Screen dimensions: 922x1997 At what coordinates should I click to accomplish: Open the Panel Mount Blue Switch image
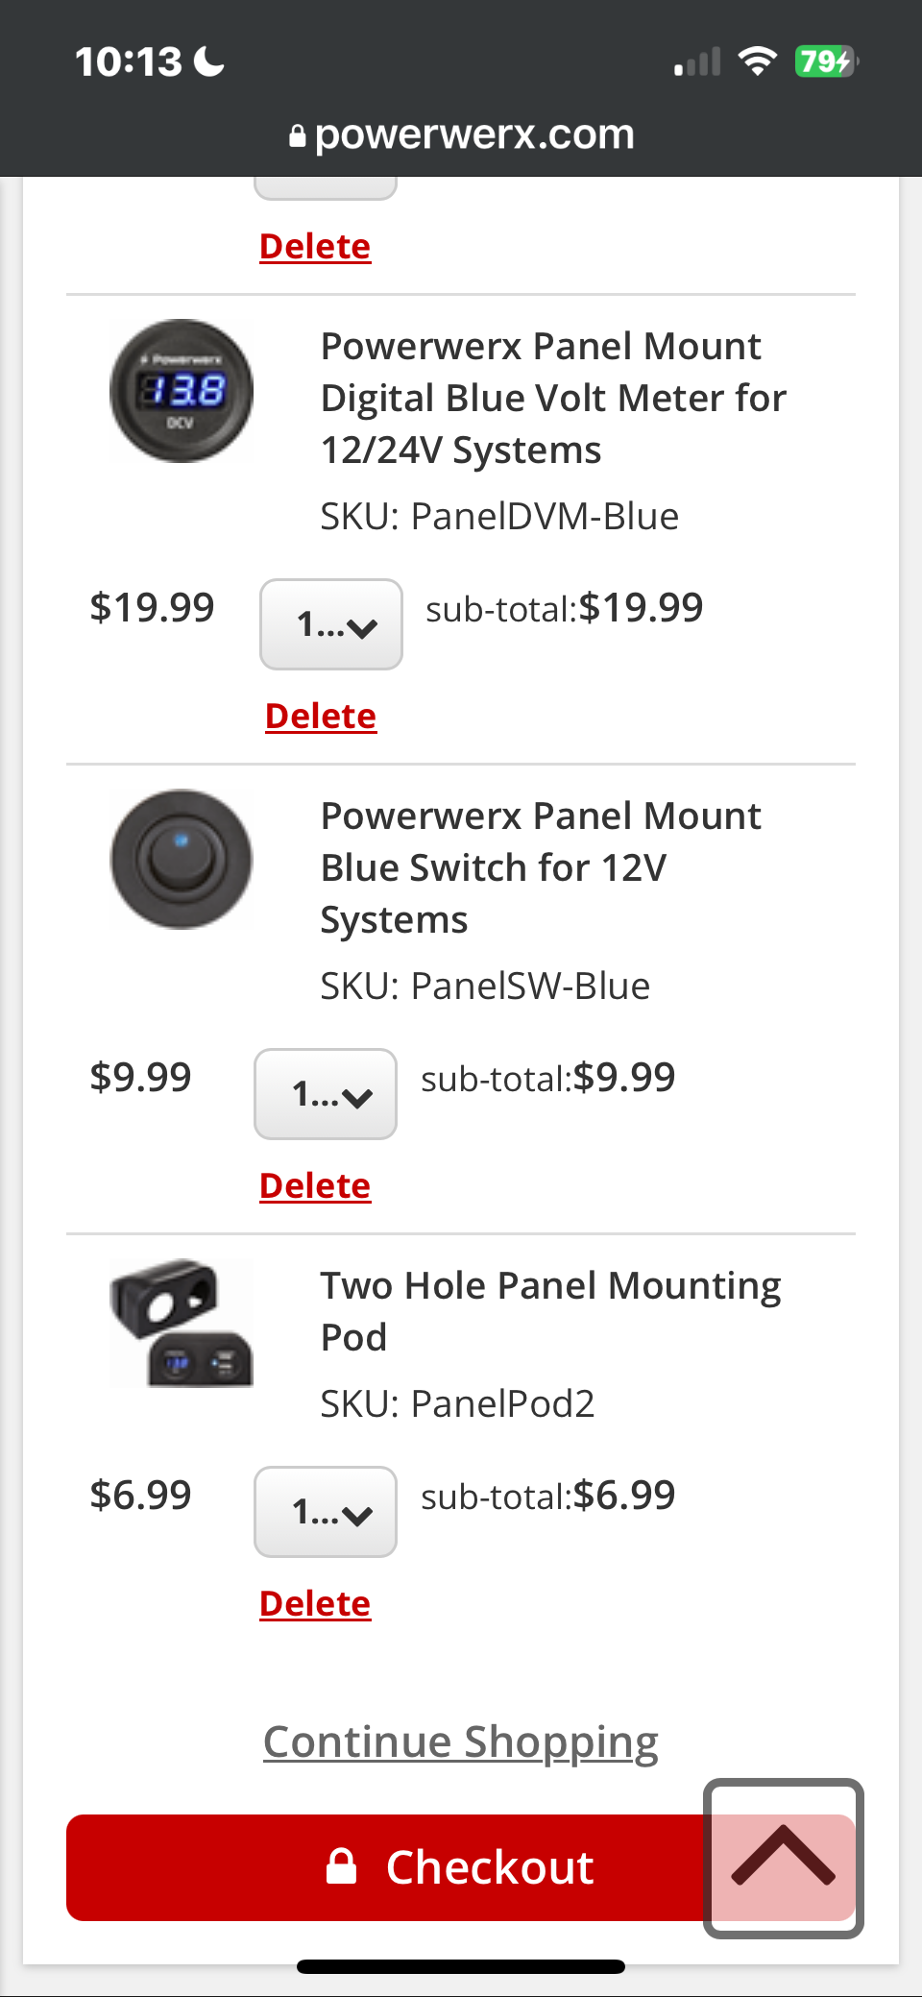click(182, 860)
